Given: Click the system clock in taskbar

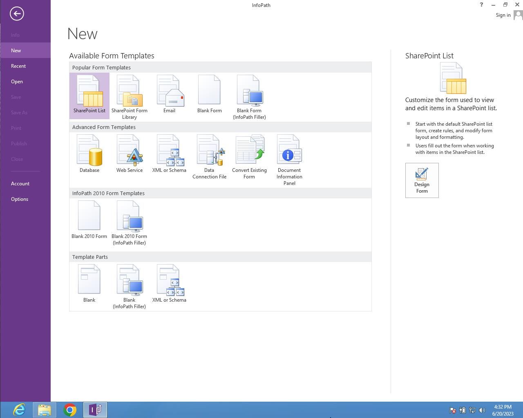Looking at the screenshot, I should pos(503,410).
